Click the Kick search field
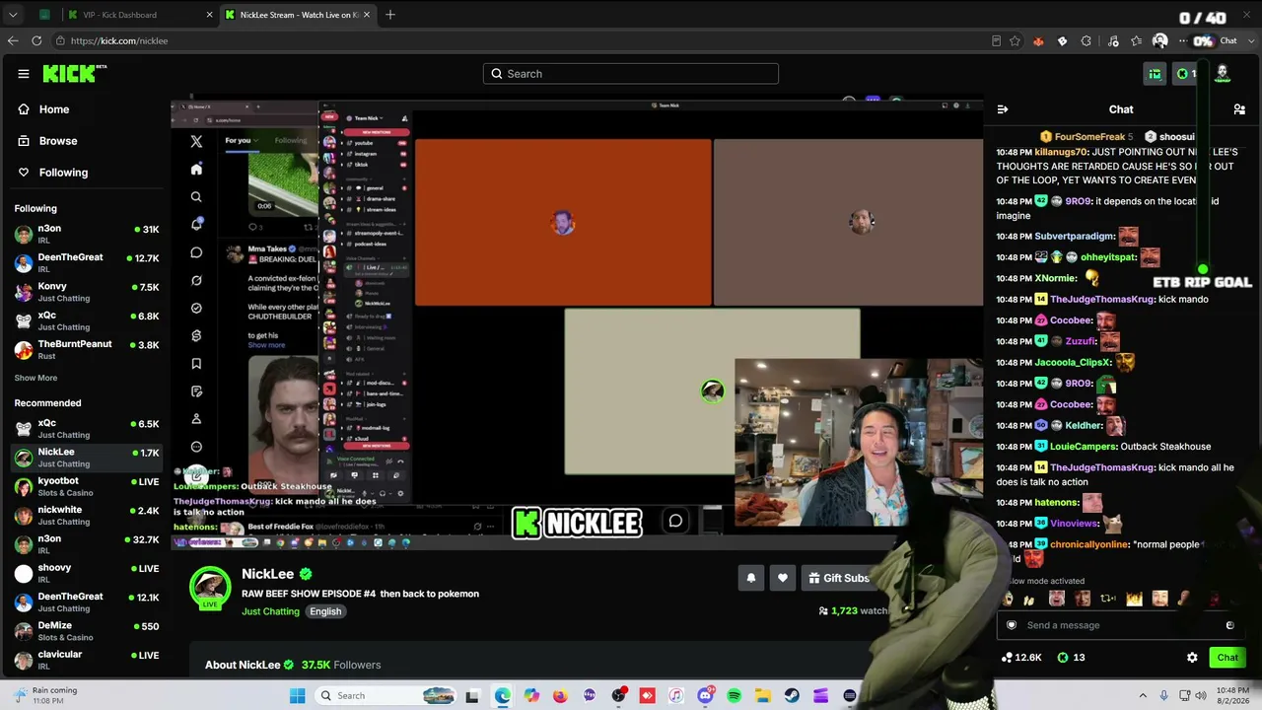The width and height of the screenshot is (1262, 710). [x=631, y=74]
